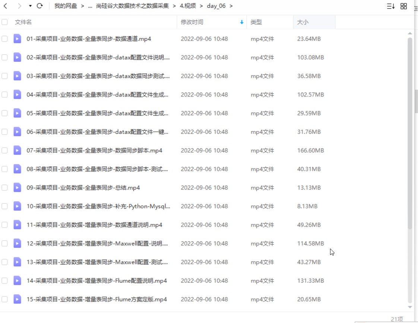This screenshot has height=323, width=418.
Task: Click size value 114.58MB
Action: coord(311,243)
